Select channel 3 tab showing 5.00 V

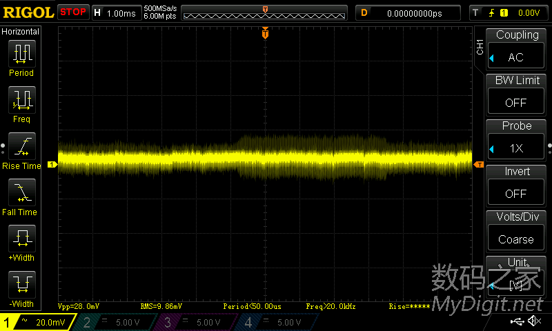tap(197, 322)
